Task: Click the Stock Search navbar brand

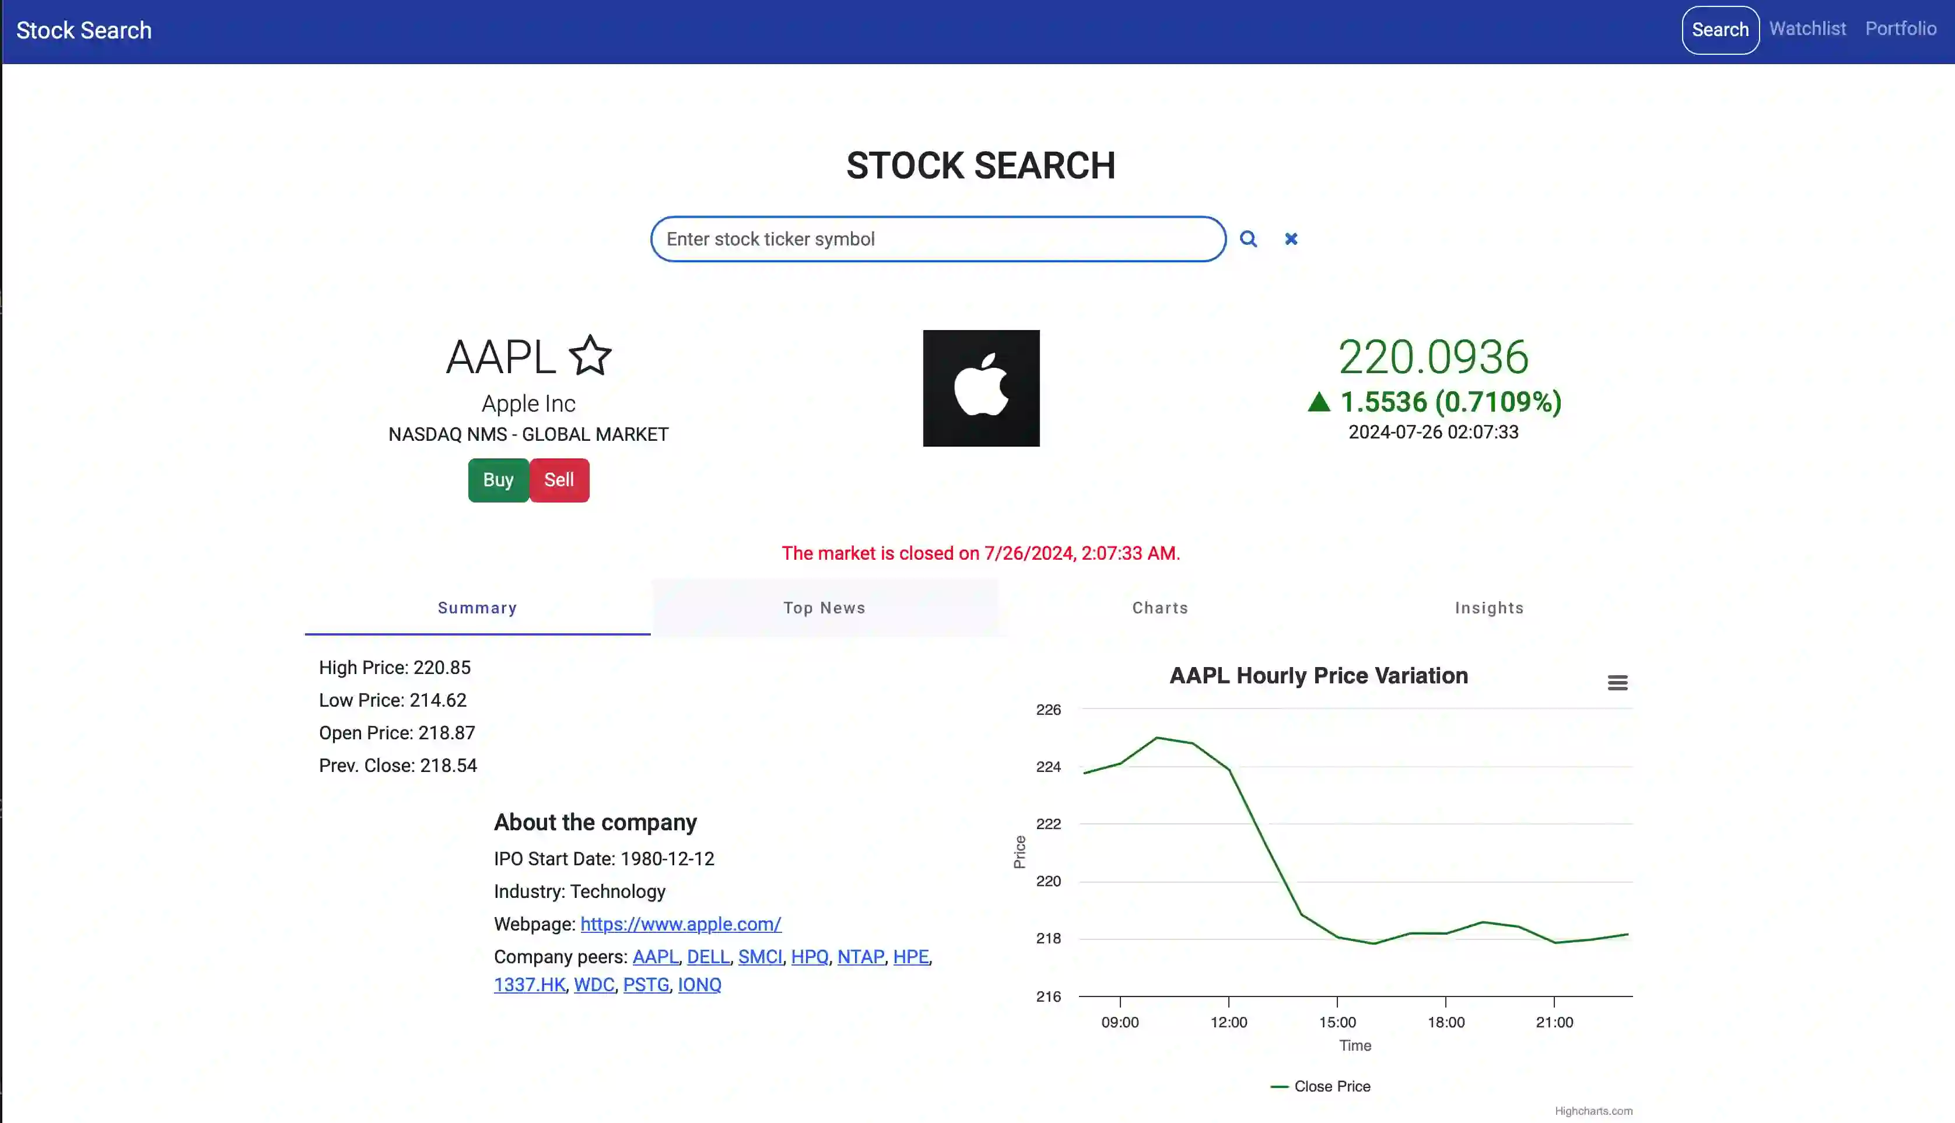Action: pyautogui.click(x=84, y=30)
